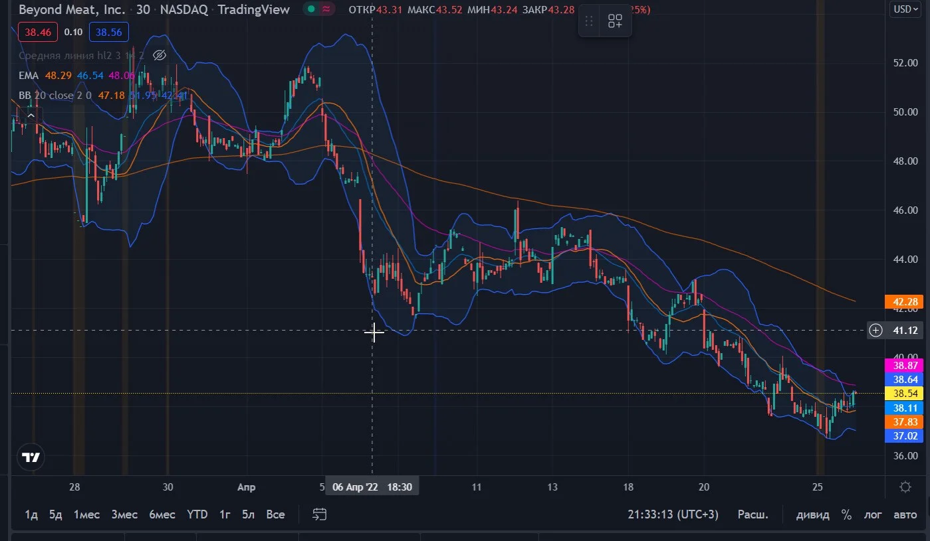
Task: Click the blue 38.56 buy price button
Action: pos(109,32)
